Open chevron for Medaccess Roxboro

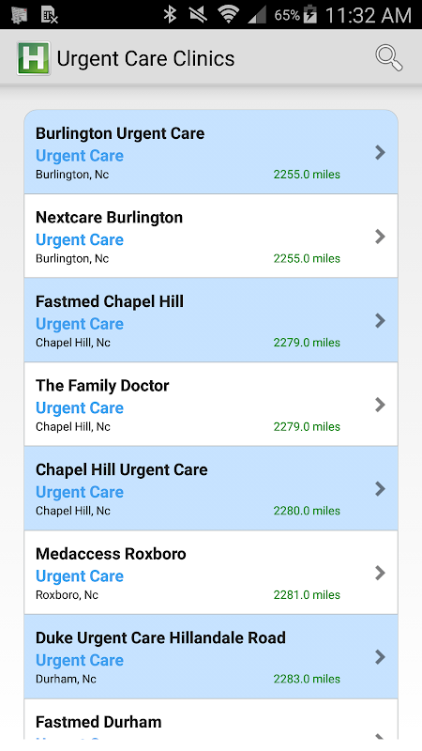pyautogui.click(x=381, y=573)
